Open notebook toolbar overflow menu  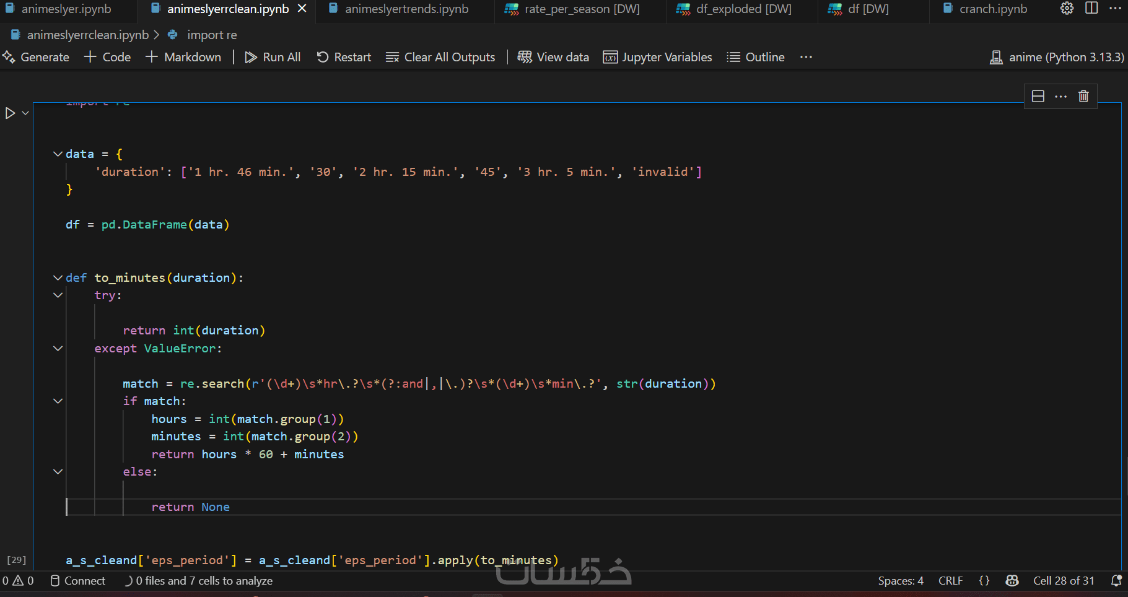coord(806,57)
